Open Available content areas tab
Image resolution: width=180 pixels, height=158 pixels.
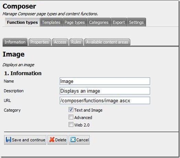point(107,42)
